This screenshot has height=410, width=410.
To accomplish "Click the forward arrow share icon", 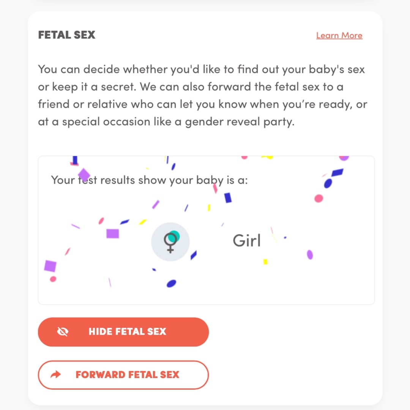I will coord(56,375).
